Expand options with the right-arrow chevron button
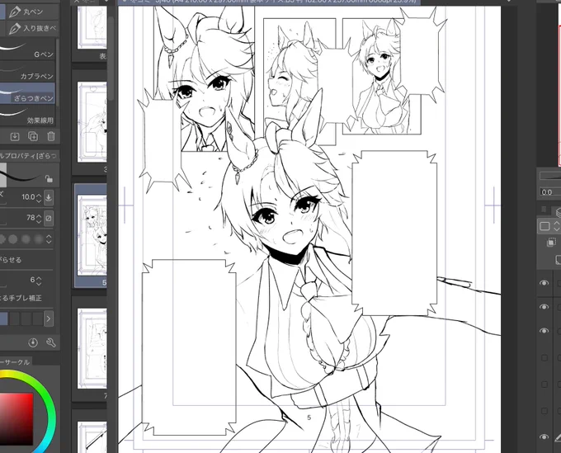The image size is (561, 453). [49, 319]
